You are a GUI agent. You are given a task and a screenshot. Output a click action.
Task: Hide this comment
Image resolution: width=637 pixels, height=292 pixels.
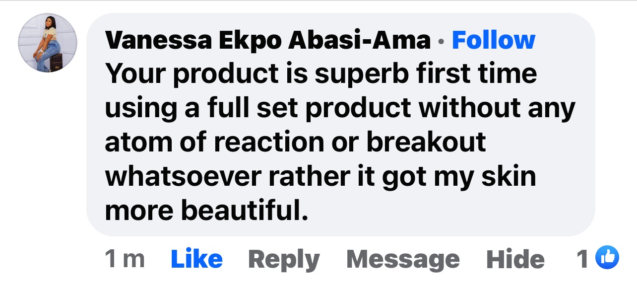pyautogui.click(x=515, y=259)
